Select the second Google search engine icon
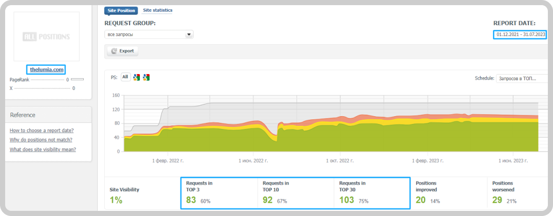This screenshot has width=553, height=216. [x=146, y=77]
